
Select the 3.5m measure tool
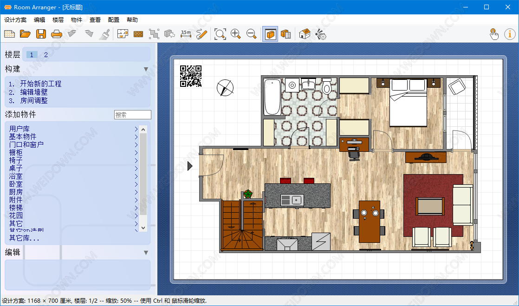[186, 34]
